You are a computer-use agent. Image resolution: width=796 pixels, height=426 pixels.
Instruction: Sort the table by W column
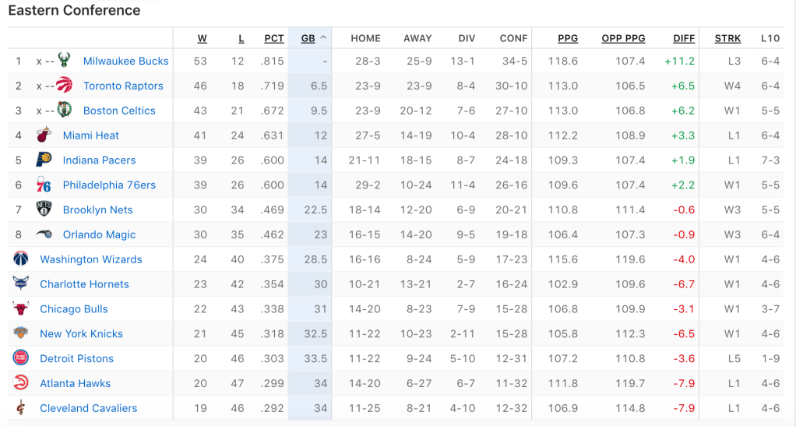(x=202, y=38)
